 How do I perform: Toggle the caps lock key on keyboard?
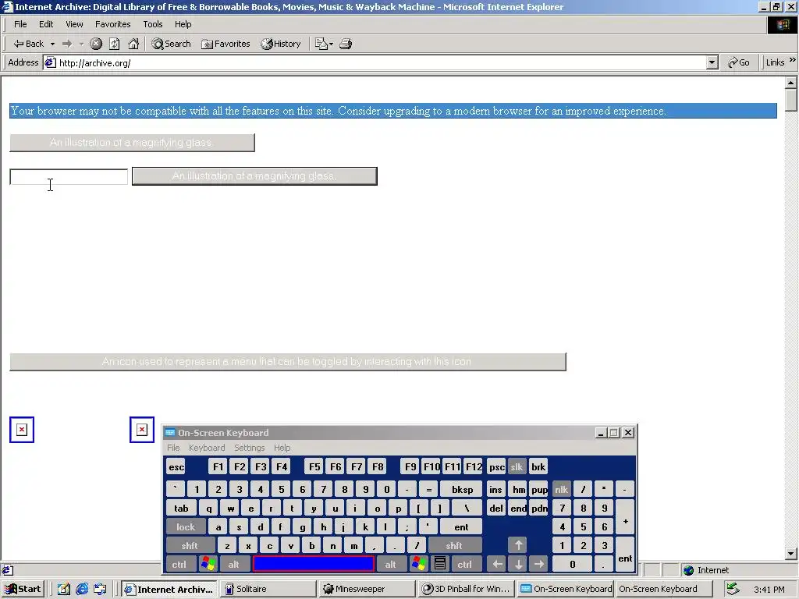[186, 527]
